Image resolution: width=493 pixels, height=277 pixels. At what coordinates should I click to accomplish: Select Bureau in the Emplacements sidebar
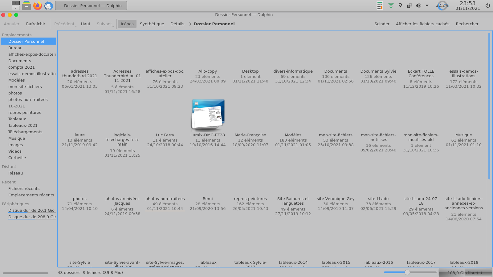(x=28, y=48)
